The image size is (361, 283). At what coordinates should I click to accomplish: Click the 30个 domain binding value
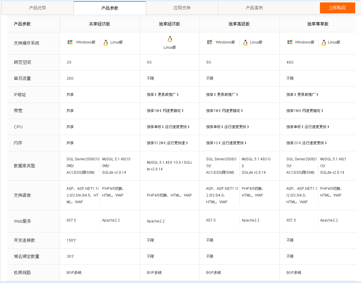tap(71, 256)
